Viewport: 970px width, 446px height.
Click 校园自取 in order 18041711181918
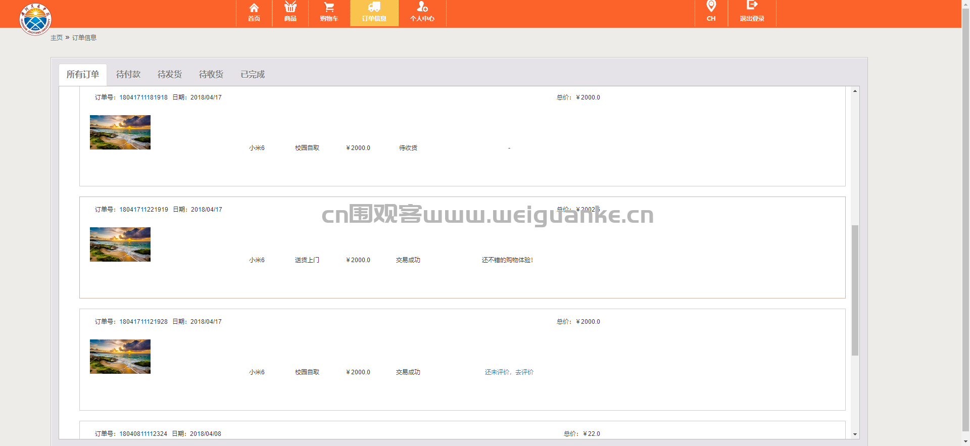pyautogui.click(x=307, y=148)
